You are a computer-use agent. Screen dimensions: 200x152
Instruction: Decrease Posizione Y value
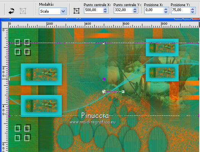(193, 12)
